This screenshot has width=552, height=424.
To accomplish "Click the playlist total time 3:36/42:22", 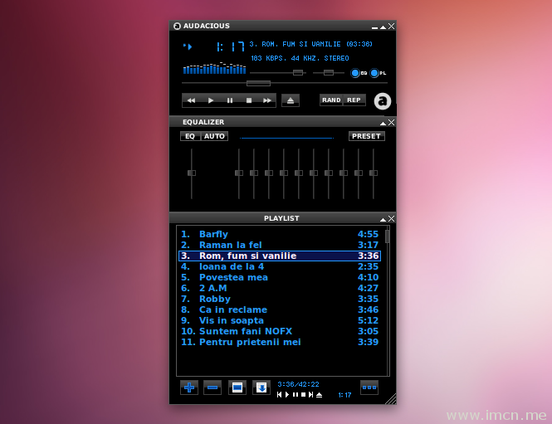I will point(298,385).
